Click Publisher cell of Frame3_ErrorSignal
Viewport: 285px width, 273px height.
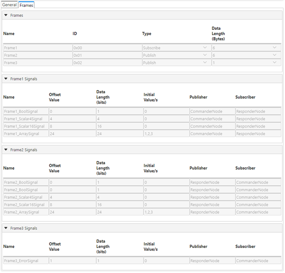coord(212,261)
